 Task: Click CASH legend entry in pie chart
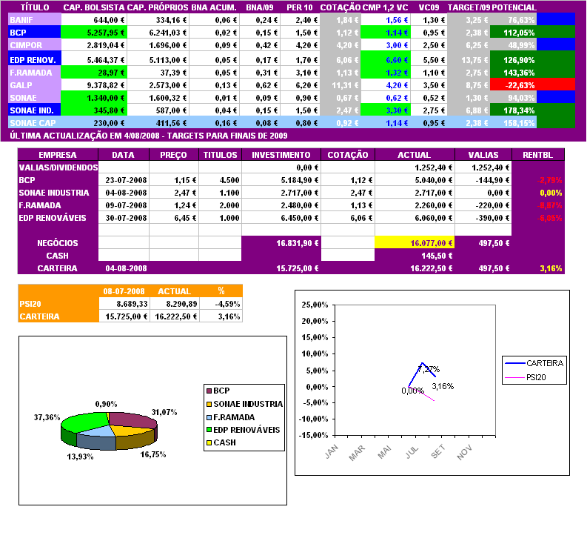(221, 442)
